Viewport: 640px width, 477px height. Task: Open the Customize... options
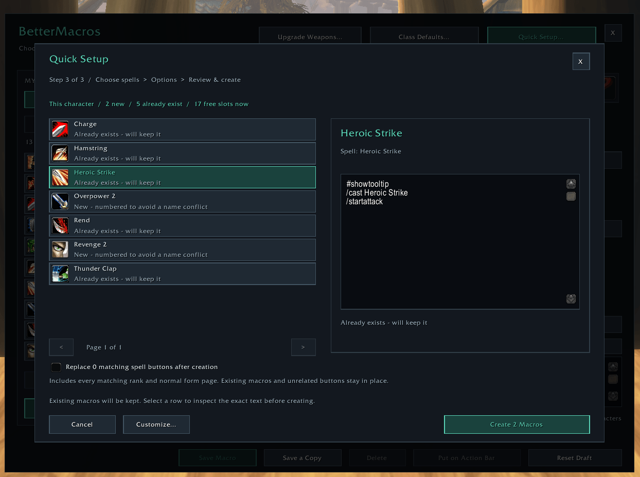click(156, 425)
